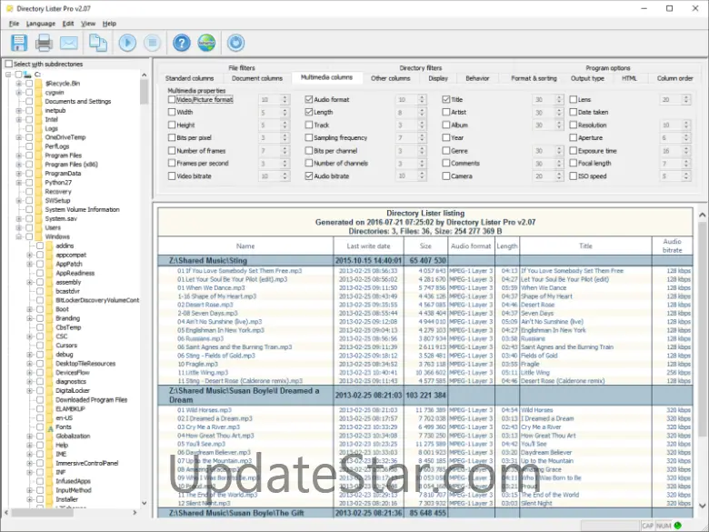This screenshot has width=709, height=532.
Task: Uncheck the Audio bitrate checkbox
Action: coord(309,176)
